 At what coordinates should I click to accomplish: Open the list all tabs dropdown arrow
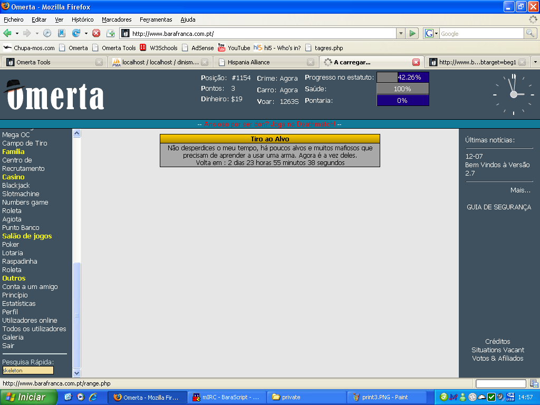[535, 62]
